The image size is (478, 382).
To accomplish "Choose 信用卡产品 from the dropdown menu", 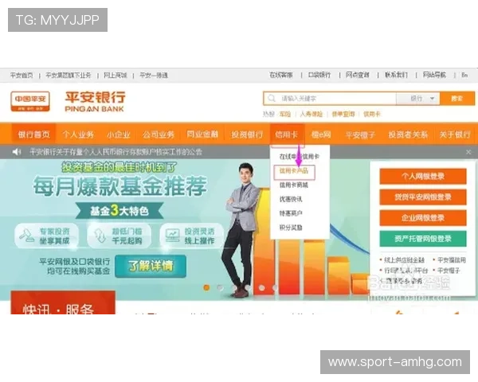I will point(294,171).
